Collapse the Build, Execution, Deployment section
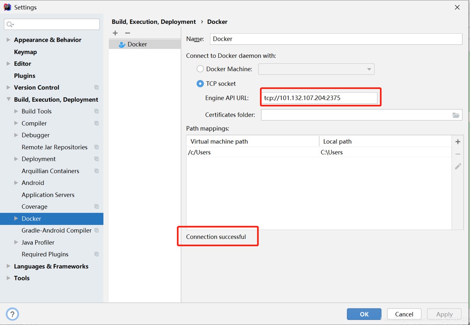The height and width of the screenshot is (325, 470). point(8,100)
